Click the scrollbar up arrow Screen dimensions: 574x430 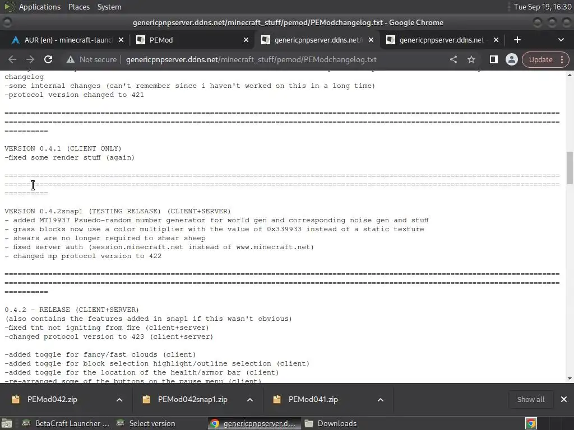[570, 75]
